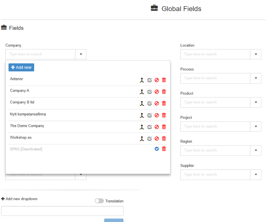Select the Antenor list item
This screenshot has width=266, height=222.
click(x=16, y=79)
